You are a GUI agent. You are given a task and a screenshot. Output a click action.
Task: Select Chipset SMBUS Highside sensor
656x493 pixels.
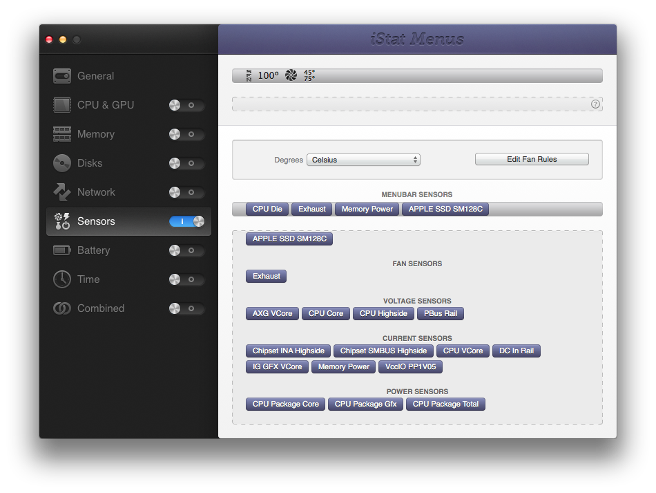(x=384, y=351)
